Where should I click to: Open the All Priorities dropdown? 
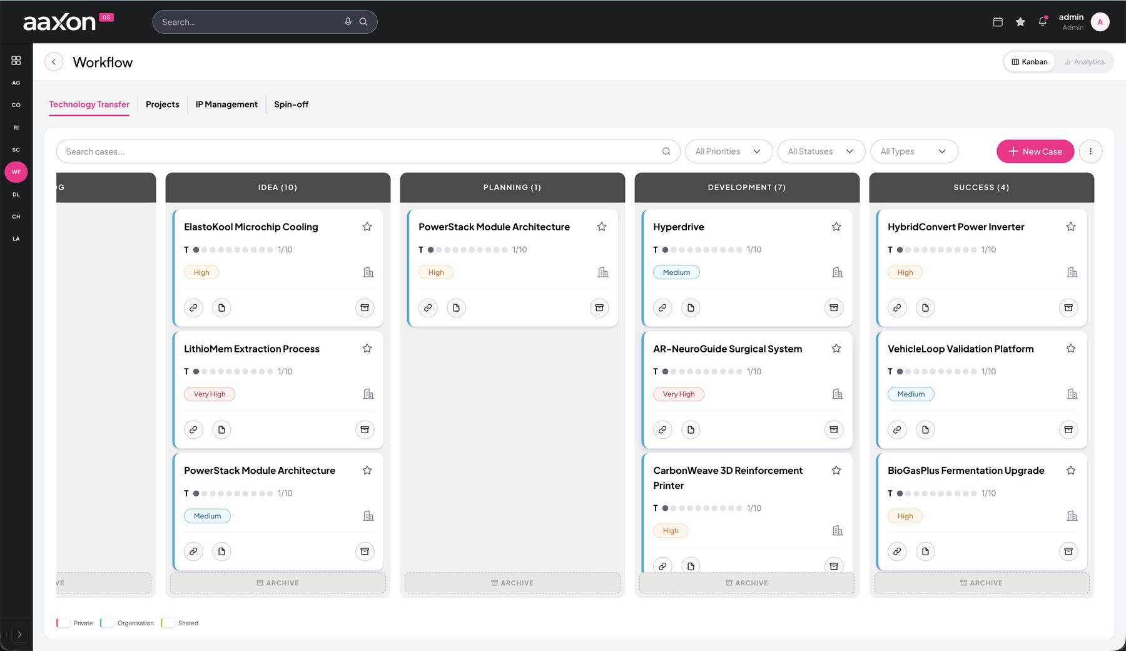click(x=729, y=151)
